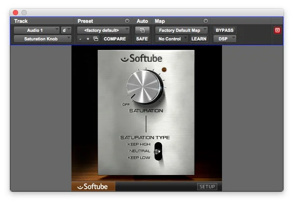Viewport: 293px width, 203px height.
Task: Click the Softube logo on the faceplate
Action: click(141, 58)
